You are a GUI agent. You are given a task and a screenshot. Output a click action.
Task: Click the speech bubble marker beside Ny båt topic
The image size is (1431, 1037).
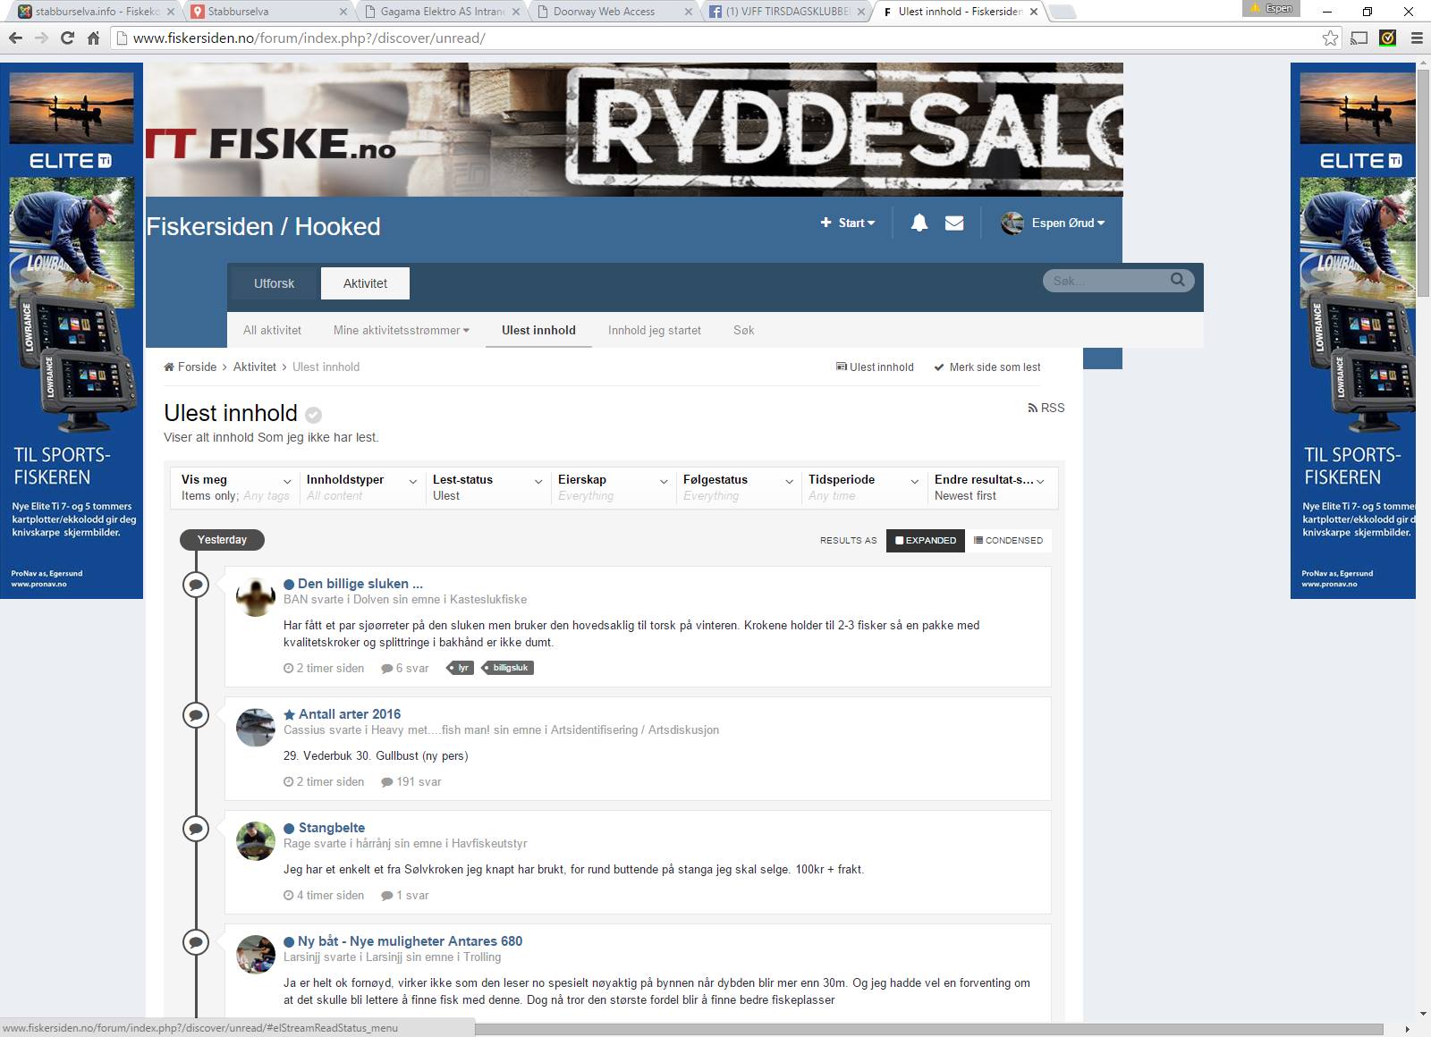(196, 942)
